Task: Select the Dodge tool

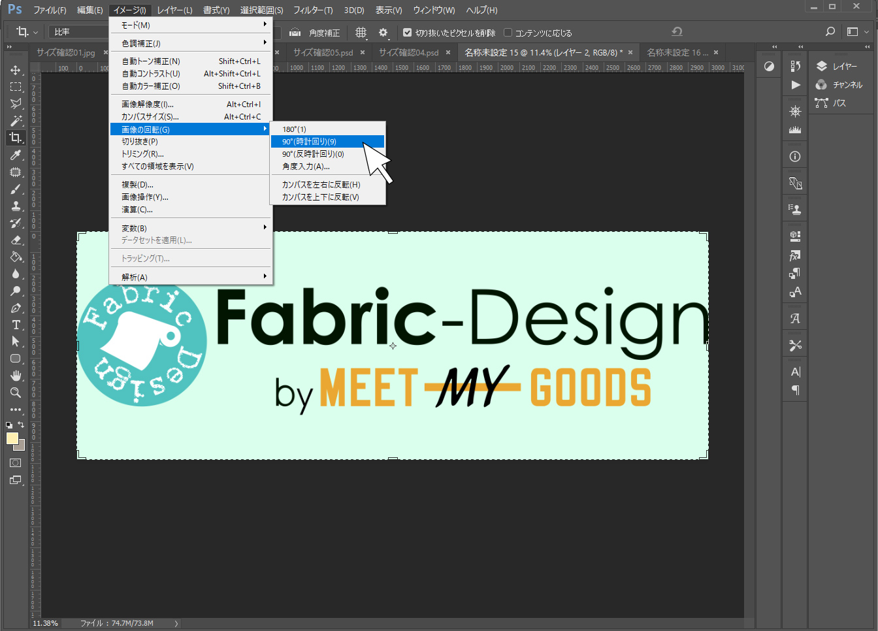Action: [16, 291]
